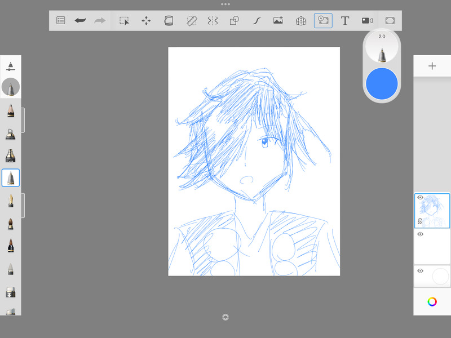Activate the Transform move tool
Viewport: 451px width, 338px height.
tap(146, 21)
